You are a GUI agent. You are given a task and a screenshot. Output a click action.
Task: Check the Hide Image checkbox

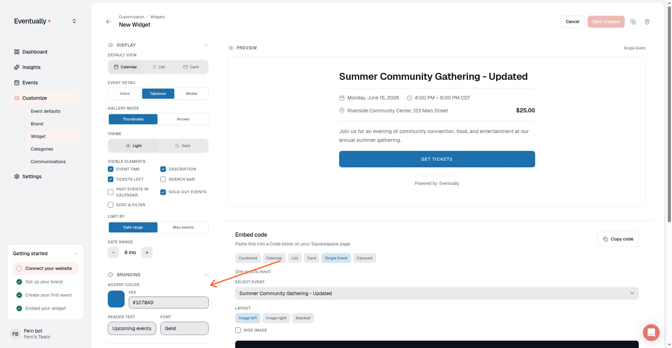[x=238, y=330]
